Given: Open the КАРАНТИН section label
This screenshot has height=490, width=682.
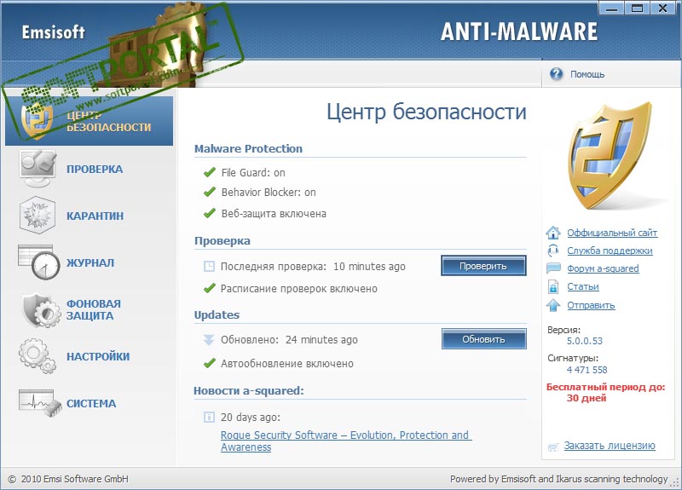Looking at the screenshot, I should [95, 216].
